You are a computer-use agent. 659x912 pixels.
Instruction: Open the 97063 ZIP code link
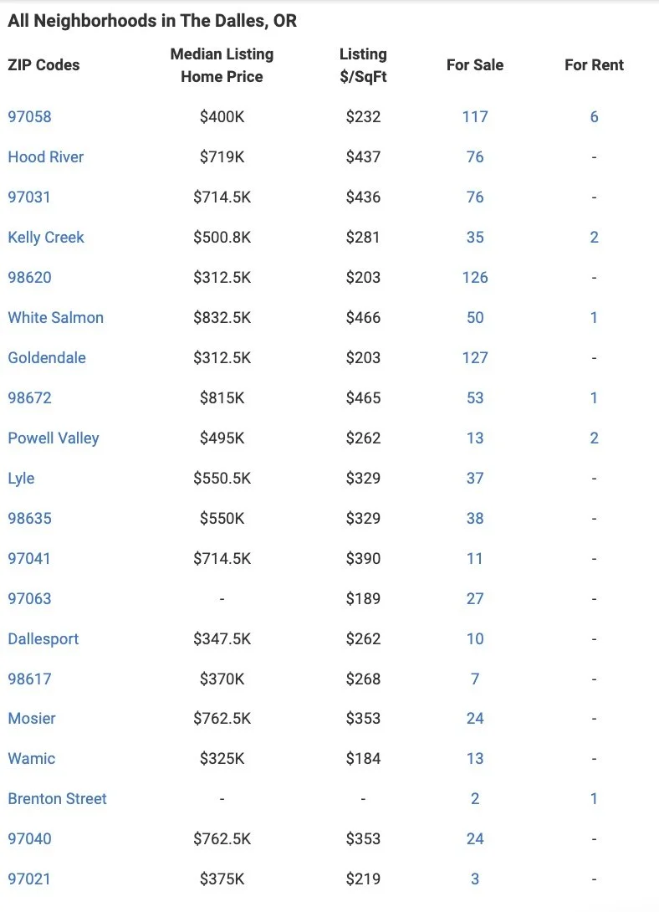click(29, 598)
